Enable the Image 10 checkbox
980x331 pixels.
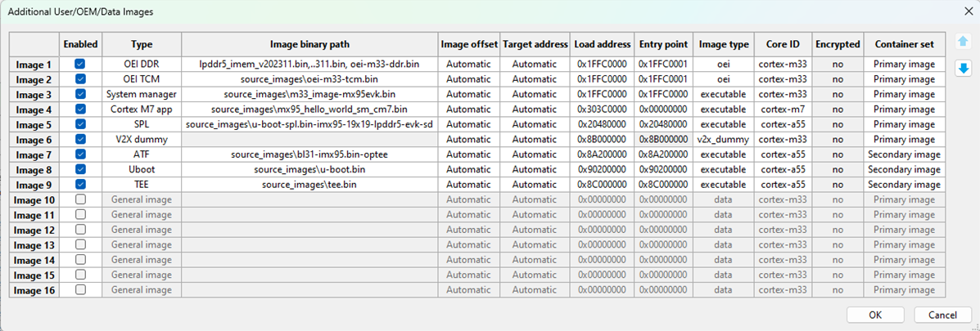(80, 199)
